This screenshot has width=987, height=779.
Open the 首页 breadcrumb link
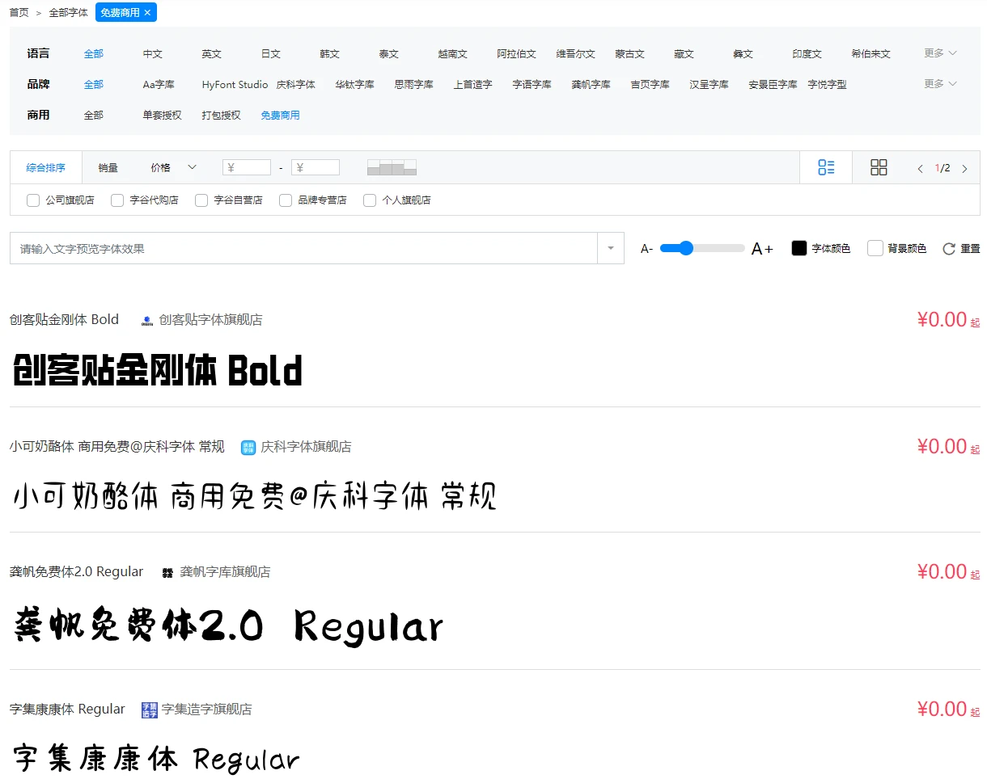[x=18, y=12]
